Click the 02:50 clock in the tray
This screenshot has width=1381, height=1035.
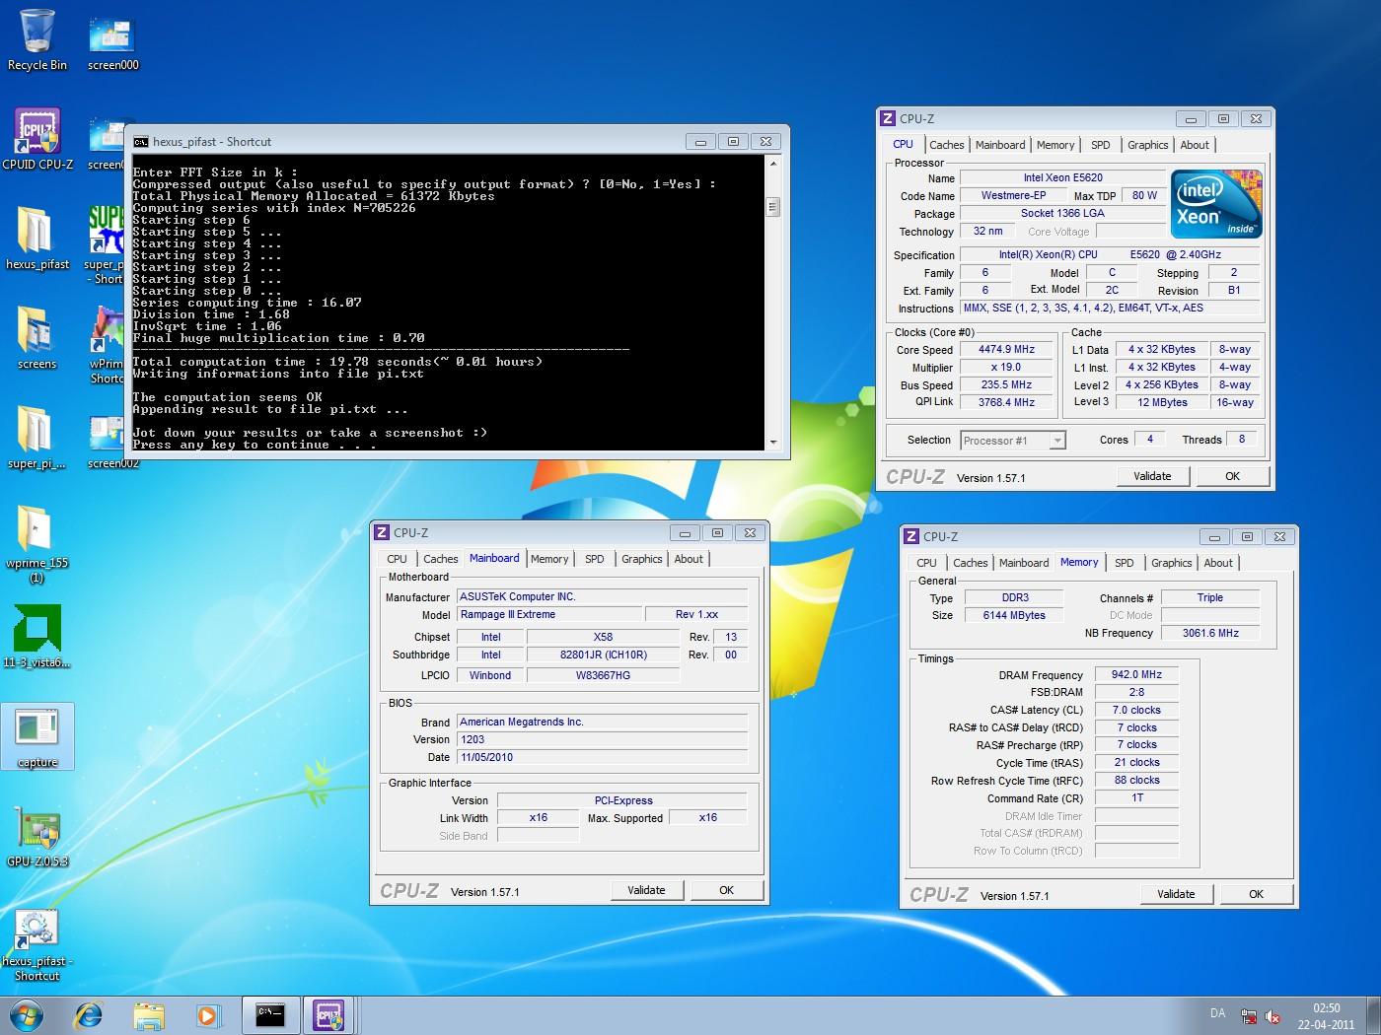click(1327, 1008)
